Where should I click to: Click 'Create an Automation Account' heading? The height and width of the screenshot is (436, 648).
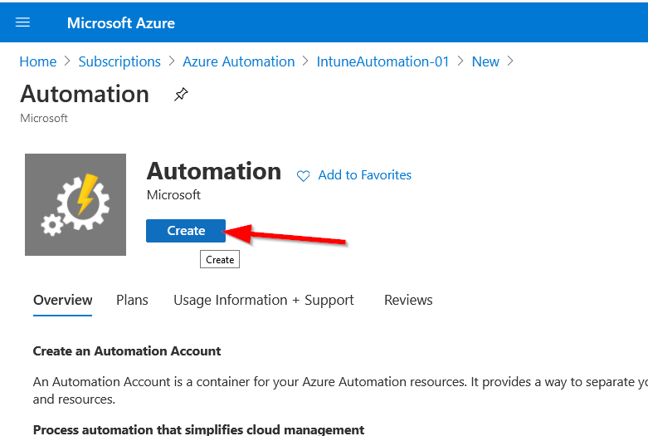coord(127,351)
